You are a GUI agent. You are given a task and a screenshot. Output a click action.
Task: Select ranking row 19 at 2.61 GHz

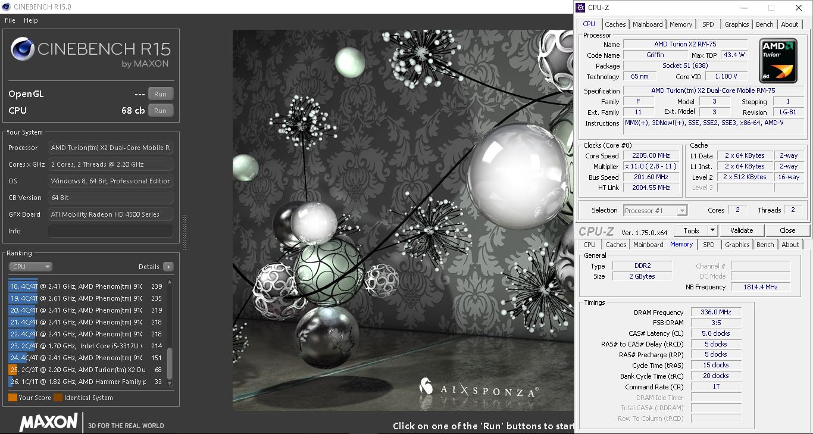coord(87,298)
